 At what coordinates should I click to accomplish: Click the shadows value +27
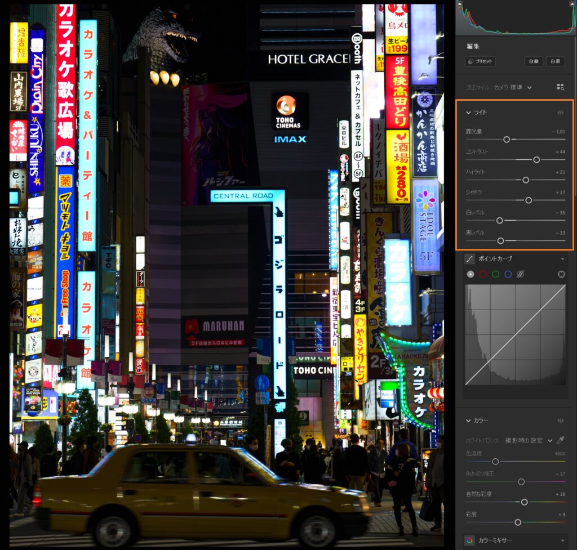561,193
